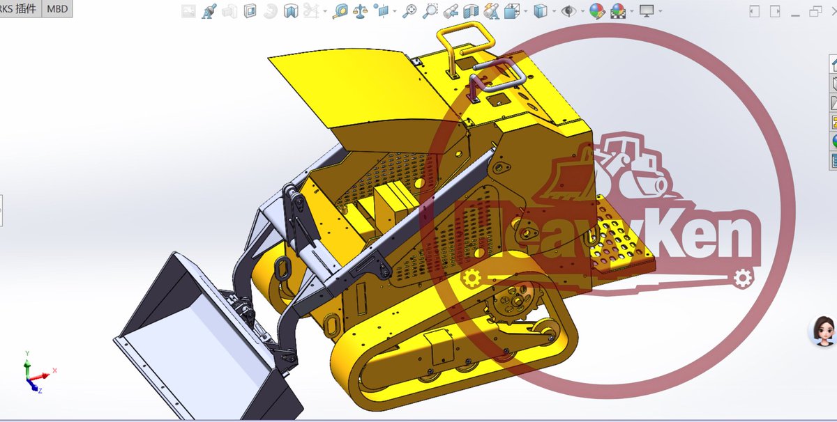This screenshot has width=837, height=422.
Task: Open the Mass Properties tool
Action: [x=360, y=10]
